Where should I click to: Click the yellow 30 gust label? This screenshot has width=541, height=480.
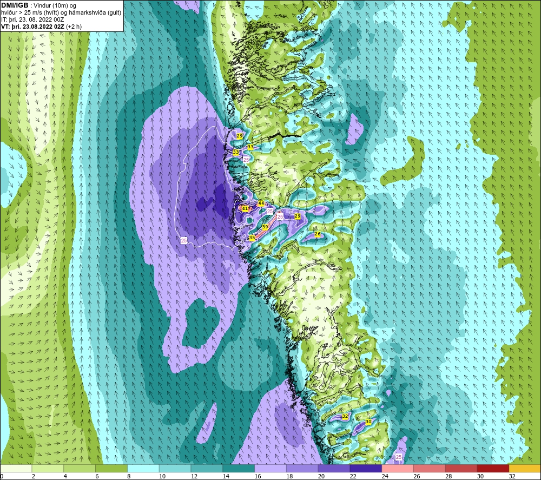(368, 422)
